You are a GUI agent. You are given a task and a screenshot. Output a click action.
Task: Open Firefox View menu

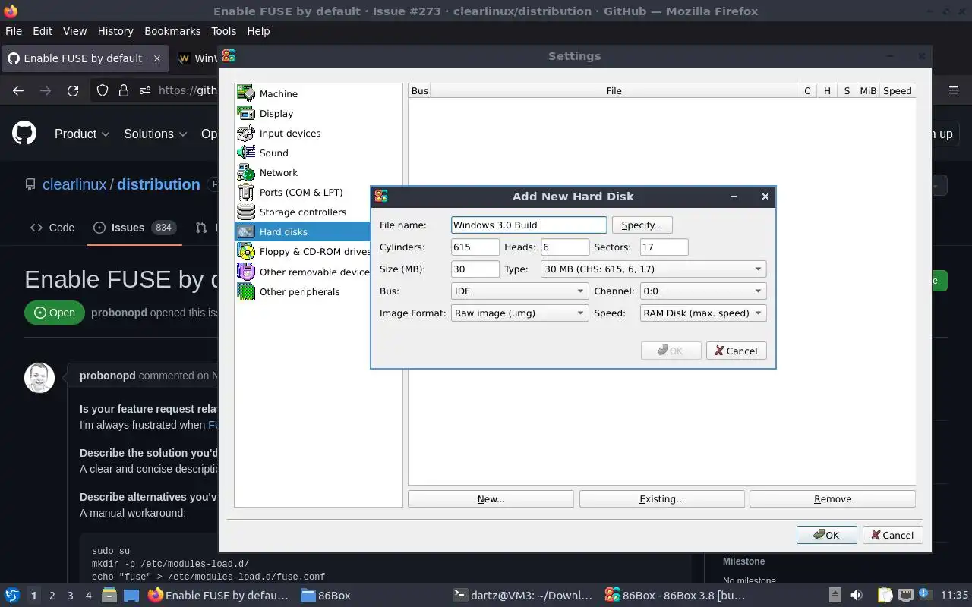pyautogui.click(x=74, y=31)
